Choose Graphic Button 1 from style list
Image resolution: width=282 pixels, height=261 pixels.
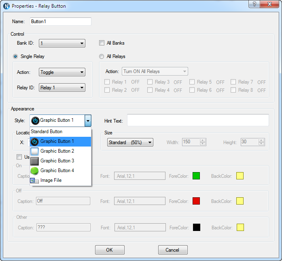pos(60,142)
